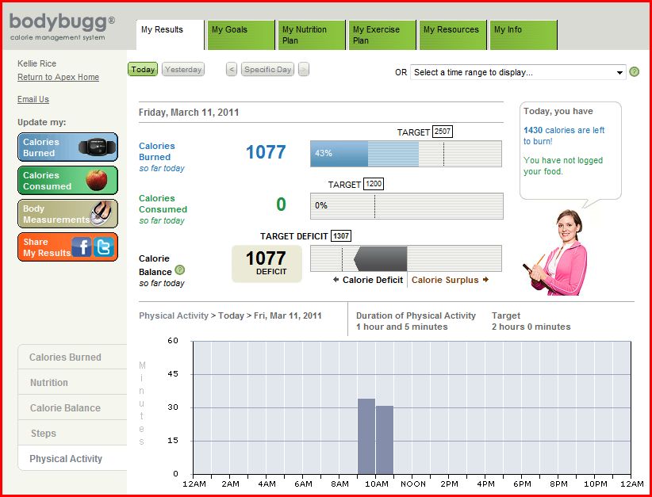Click the help icon next to Calorie Balance

179,270
